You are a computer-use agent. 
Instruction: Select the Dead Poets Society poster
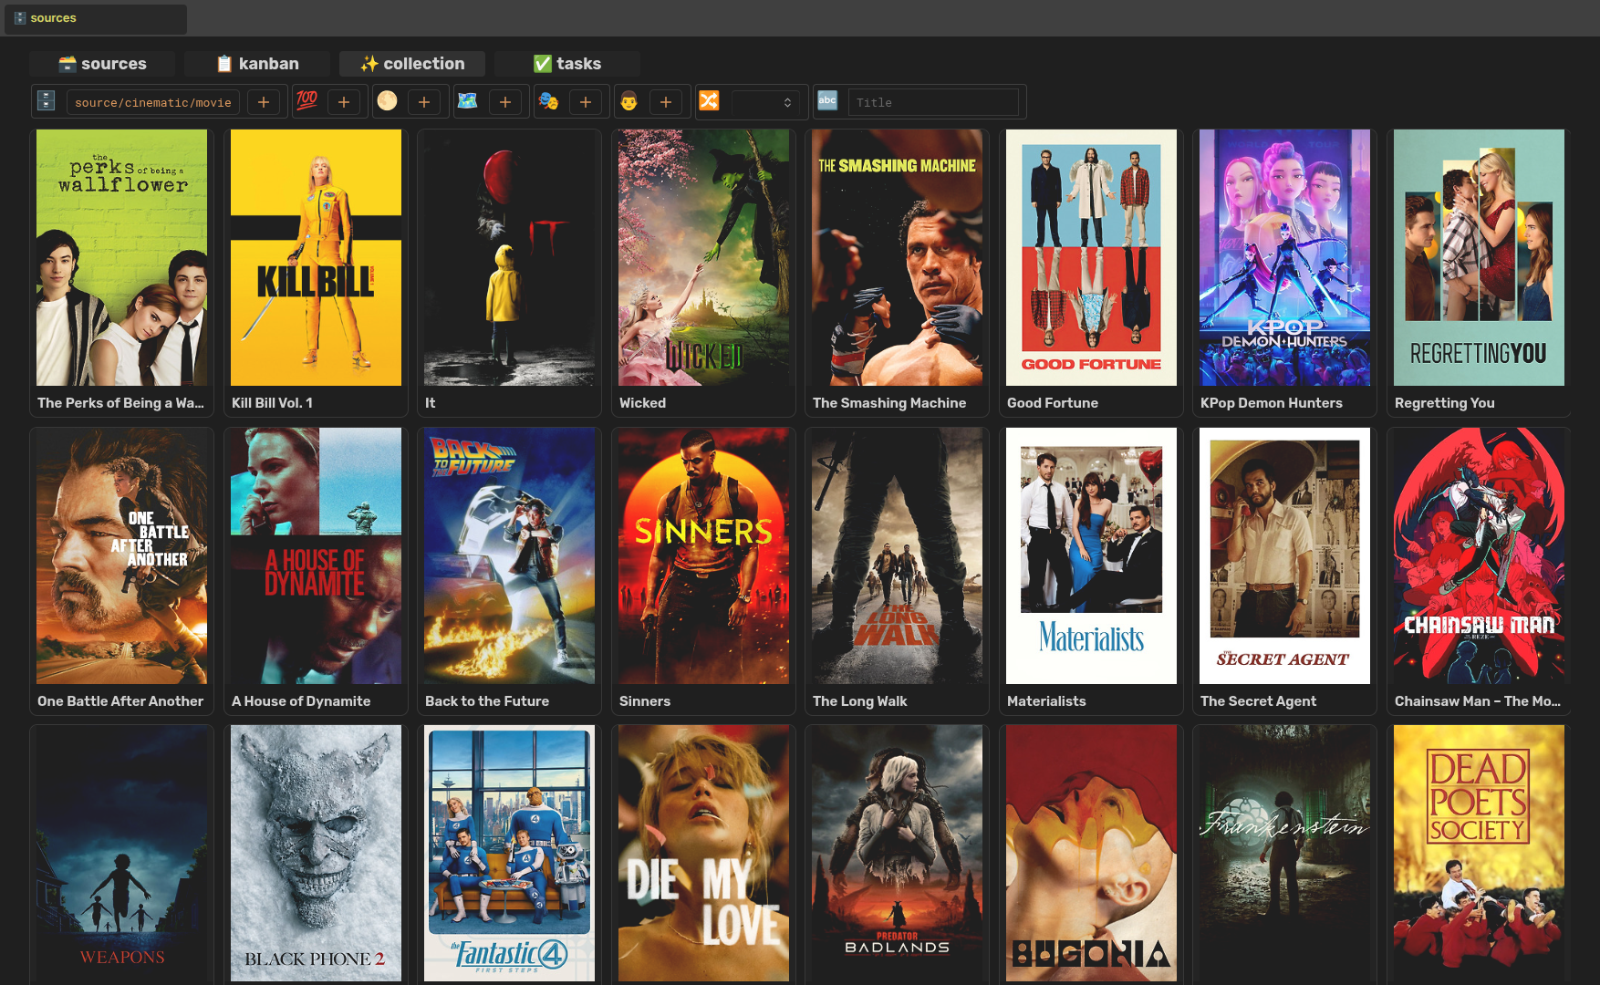[1478, 853]
